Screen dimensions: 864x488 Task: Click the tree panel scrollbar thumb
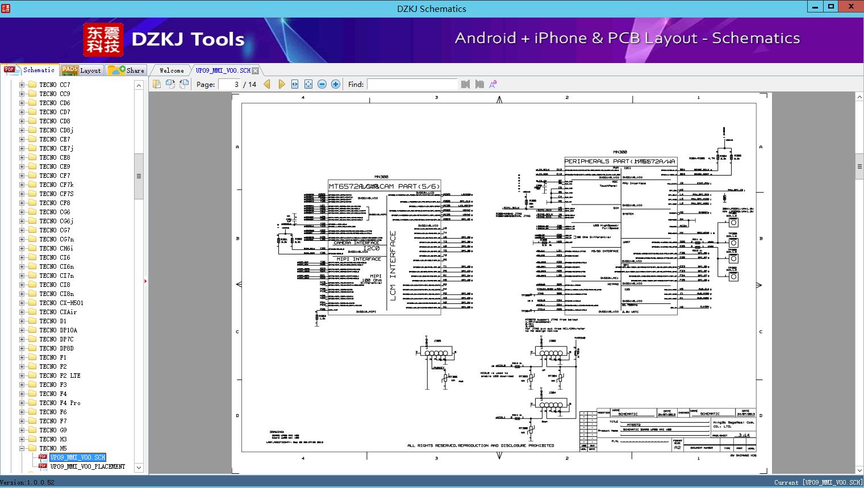pos(139,176)
